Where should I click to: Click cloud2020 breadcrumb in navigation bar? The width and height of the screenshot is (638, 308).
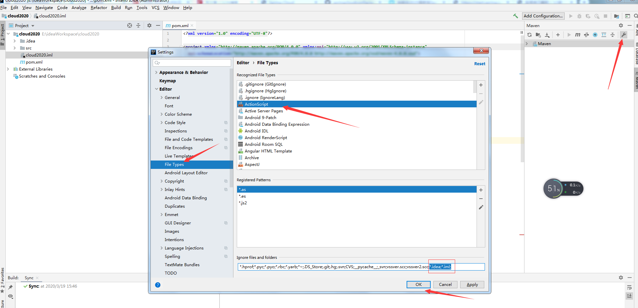tap(18, 16)
